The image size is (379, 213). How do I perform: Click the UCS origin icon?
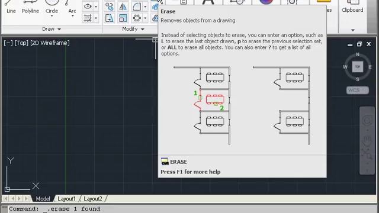7,189
